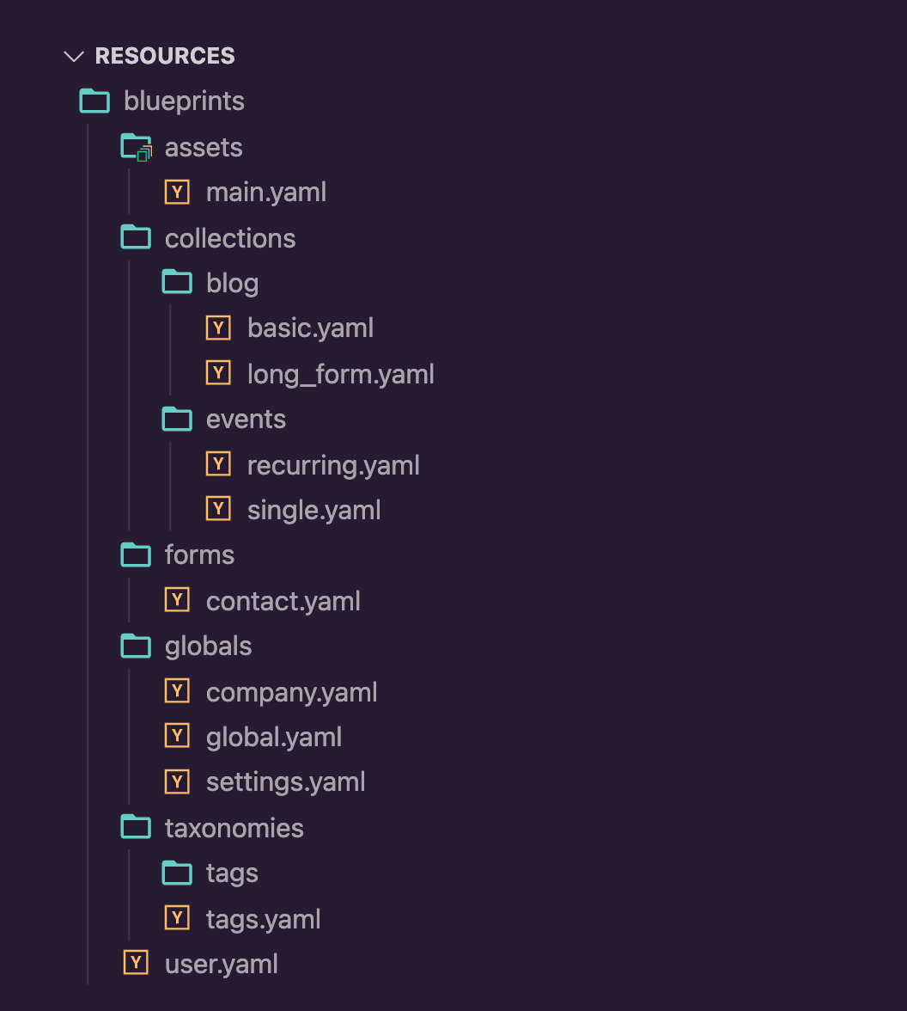Viewport: 907px width, 1011px height.
Task: Collapse the blog folder
Action: point(233,282)
